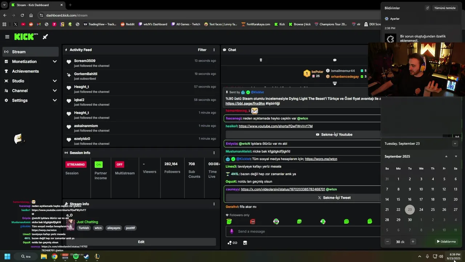The height and width of the screenshot is (262, 465).
Task: Open Activity Feed three-dot options menu
Action: [214, 50]
